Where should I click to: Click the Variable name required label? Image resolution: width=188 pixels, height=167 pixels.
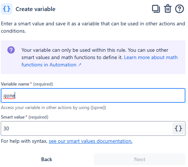pos(27,84)
